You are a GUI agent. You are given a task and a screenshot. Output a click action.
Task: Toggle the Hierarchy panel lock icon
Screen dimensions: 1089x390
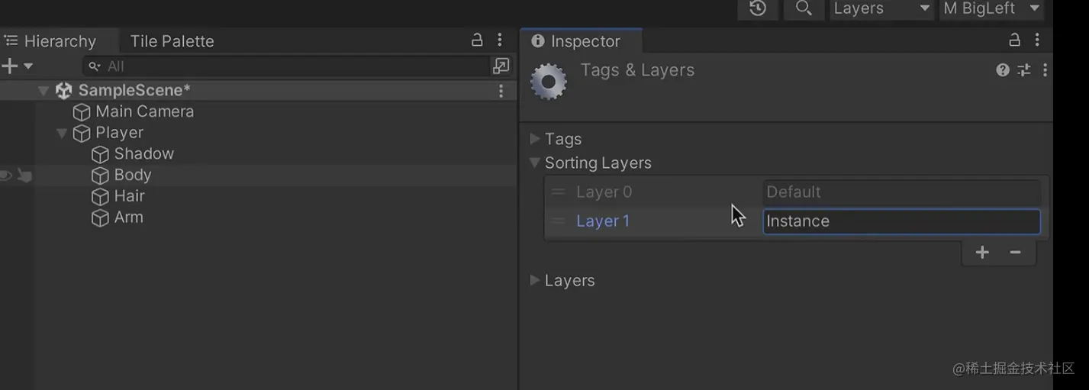(x=477, y=40)
